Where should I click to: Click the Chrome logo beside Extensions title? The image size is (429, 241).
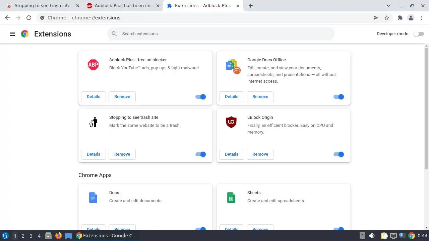pos(25,34)
